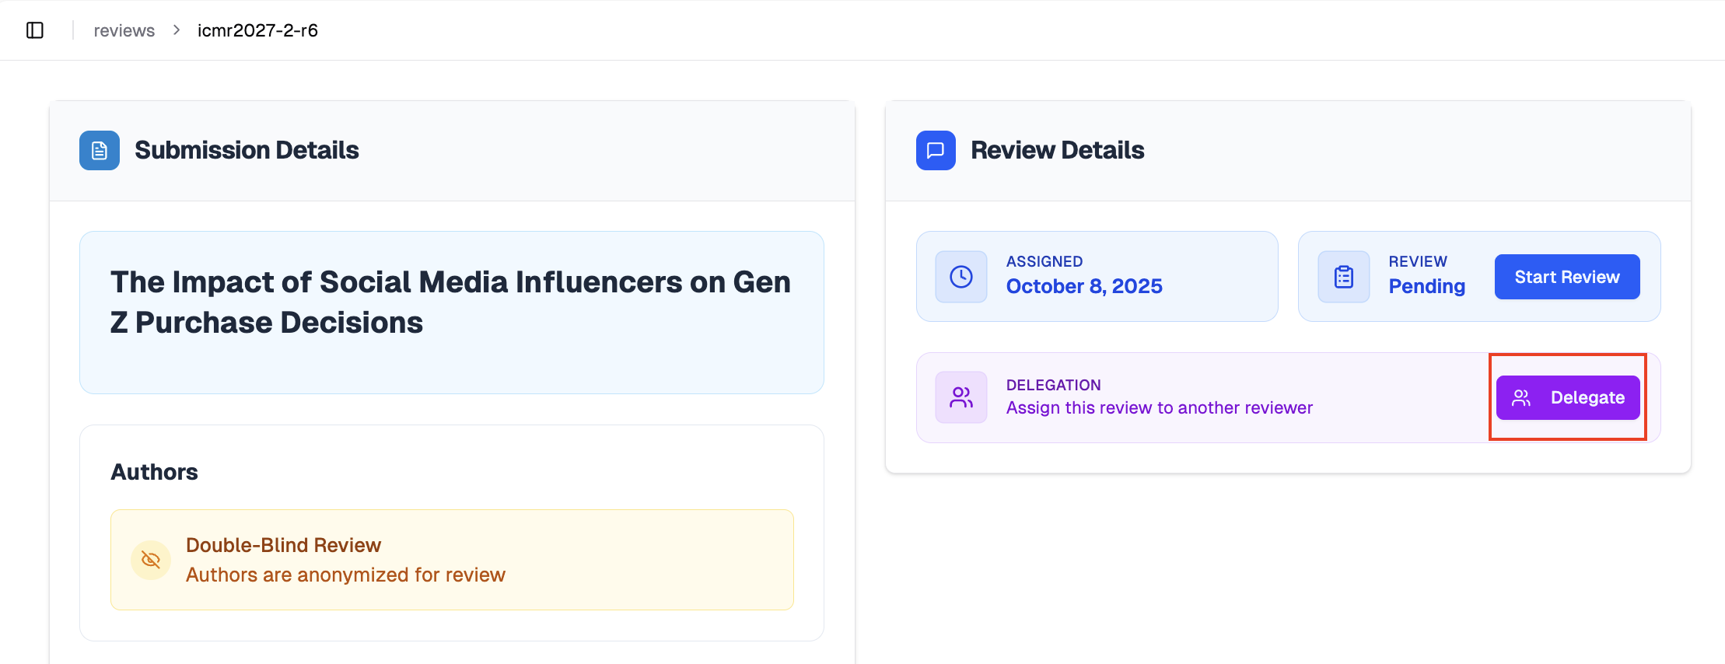The width and height of the screenshot is (1725, 664).
Task: Select the icmr2027-2-r6 breadcrumb item
Action: [257, 30]
